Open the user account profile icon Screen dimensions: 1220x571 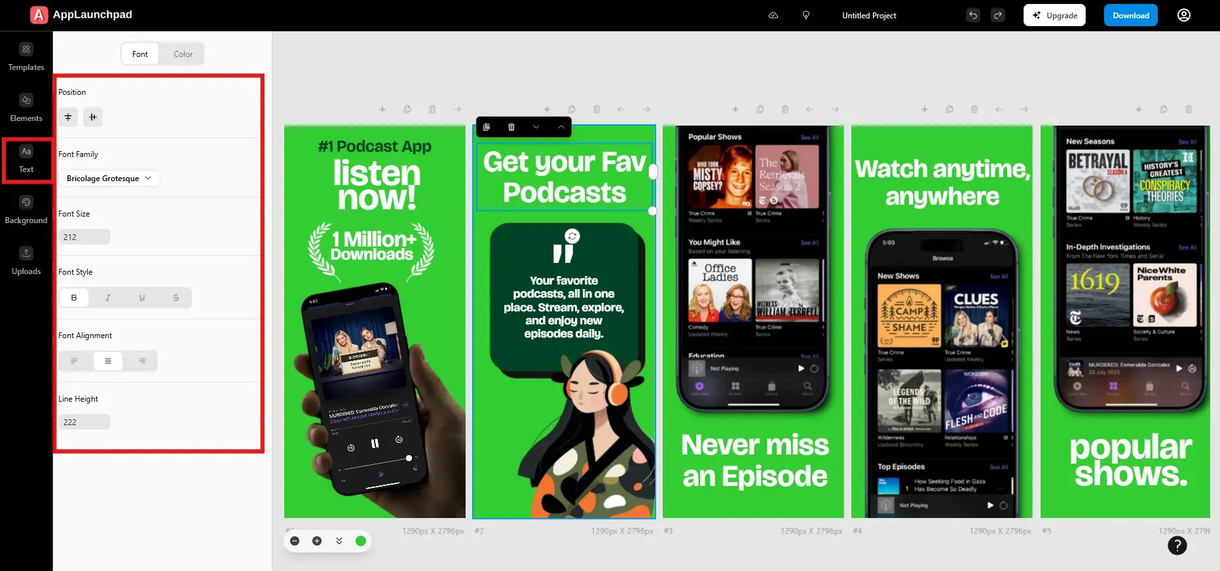(1184, 15)
